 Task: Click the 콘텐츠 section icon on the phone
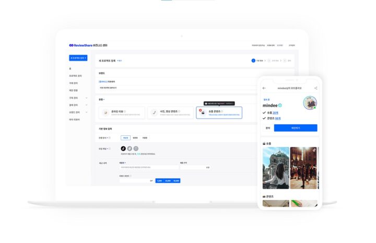tap(264, 196)
